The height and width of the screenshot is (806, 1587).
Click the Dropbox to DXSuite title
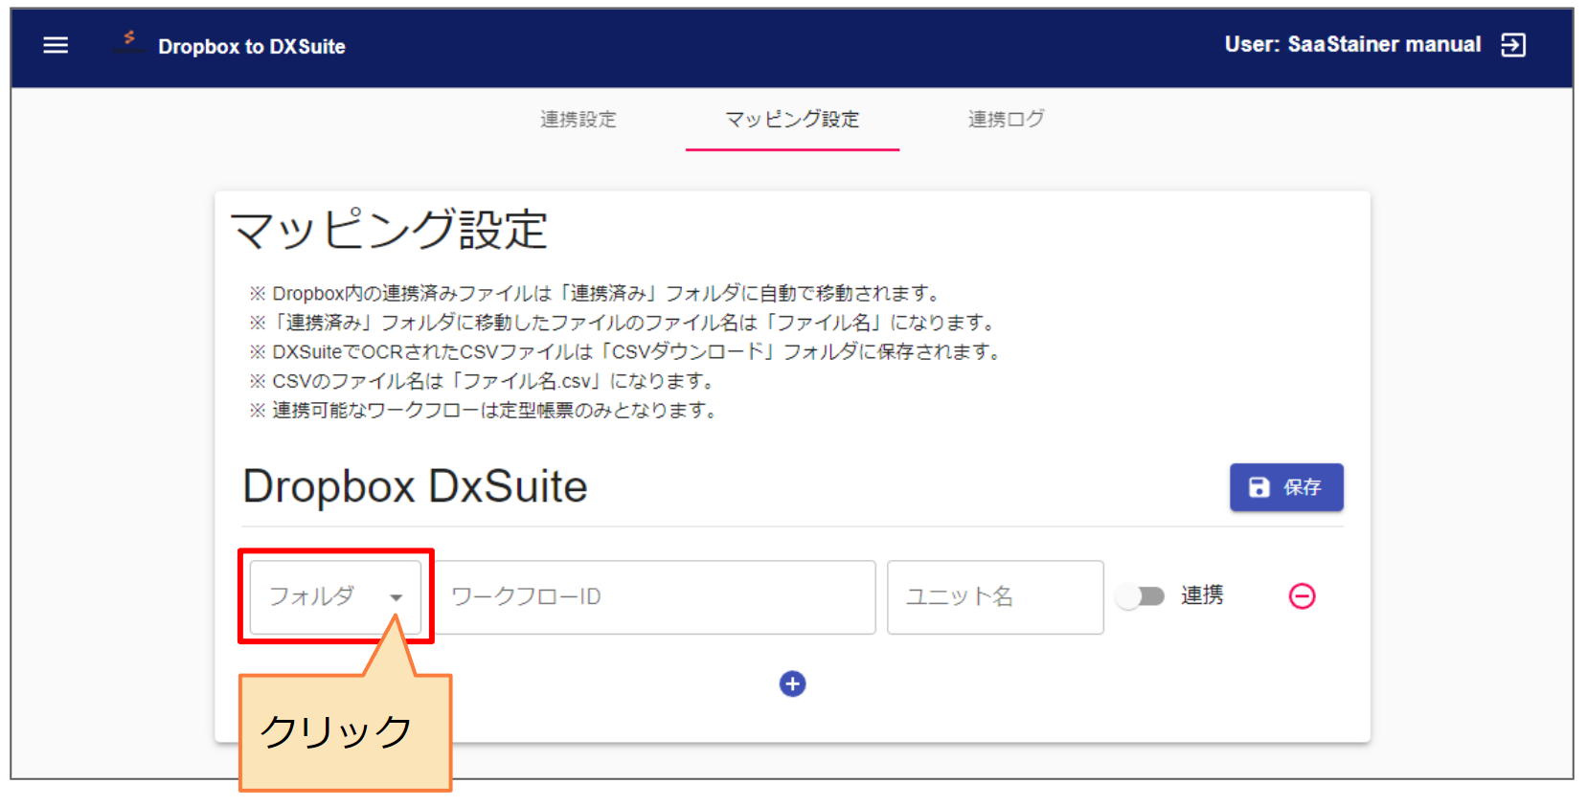[x=252, y=46]
